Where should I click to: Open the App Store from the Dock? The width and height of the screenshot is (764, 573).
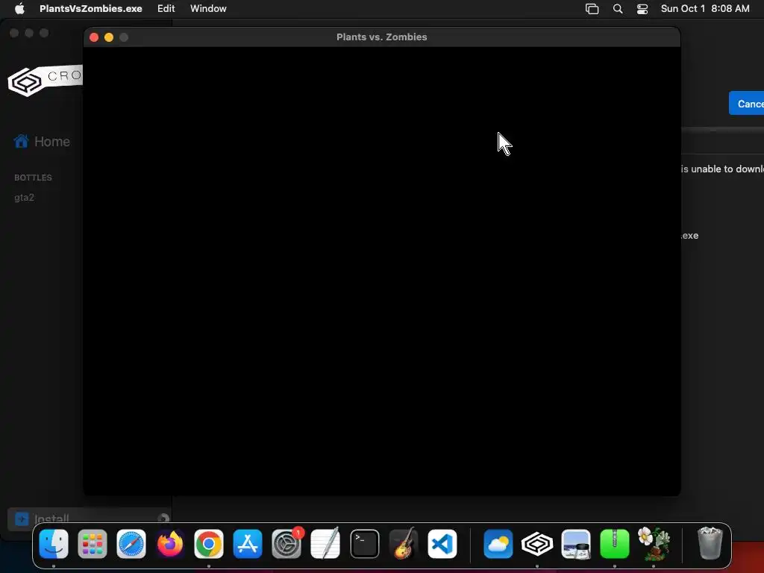[248, 544]
